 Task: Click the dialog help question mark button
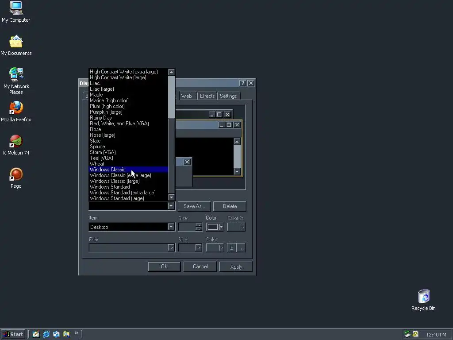[x=243, y=83]
